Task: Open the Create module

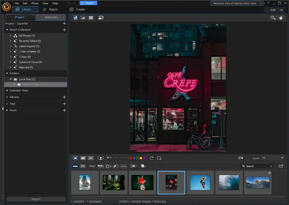Action: coord(77,9)
